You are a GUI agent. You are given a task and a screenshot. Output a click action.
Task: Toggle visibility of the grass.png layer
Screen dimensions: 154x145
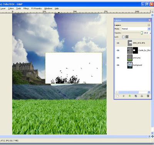(118, 58)
